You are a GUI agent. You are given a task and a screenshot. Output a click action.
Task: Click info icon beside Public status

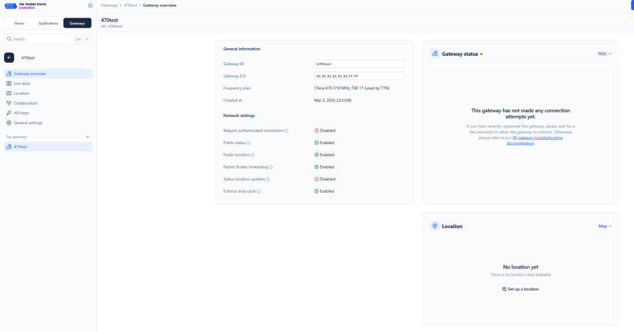249,143
